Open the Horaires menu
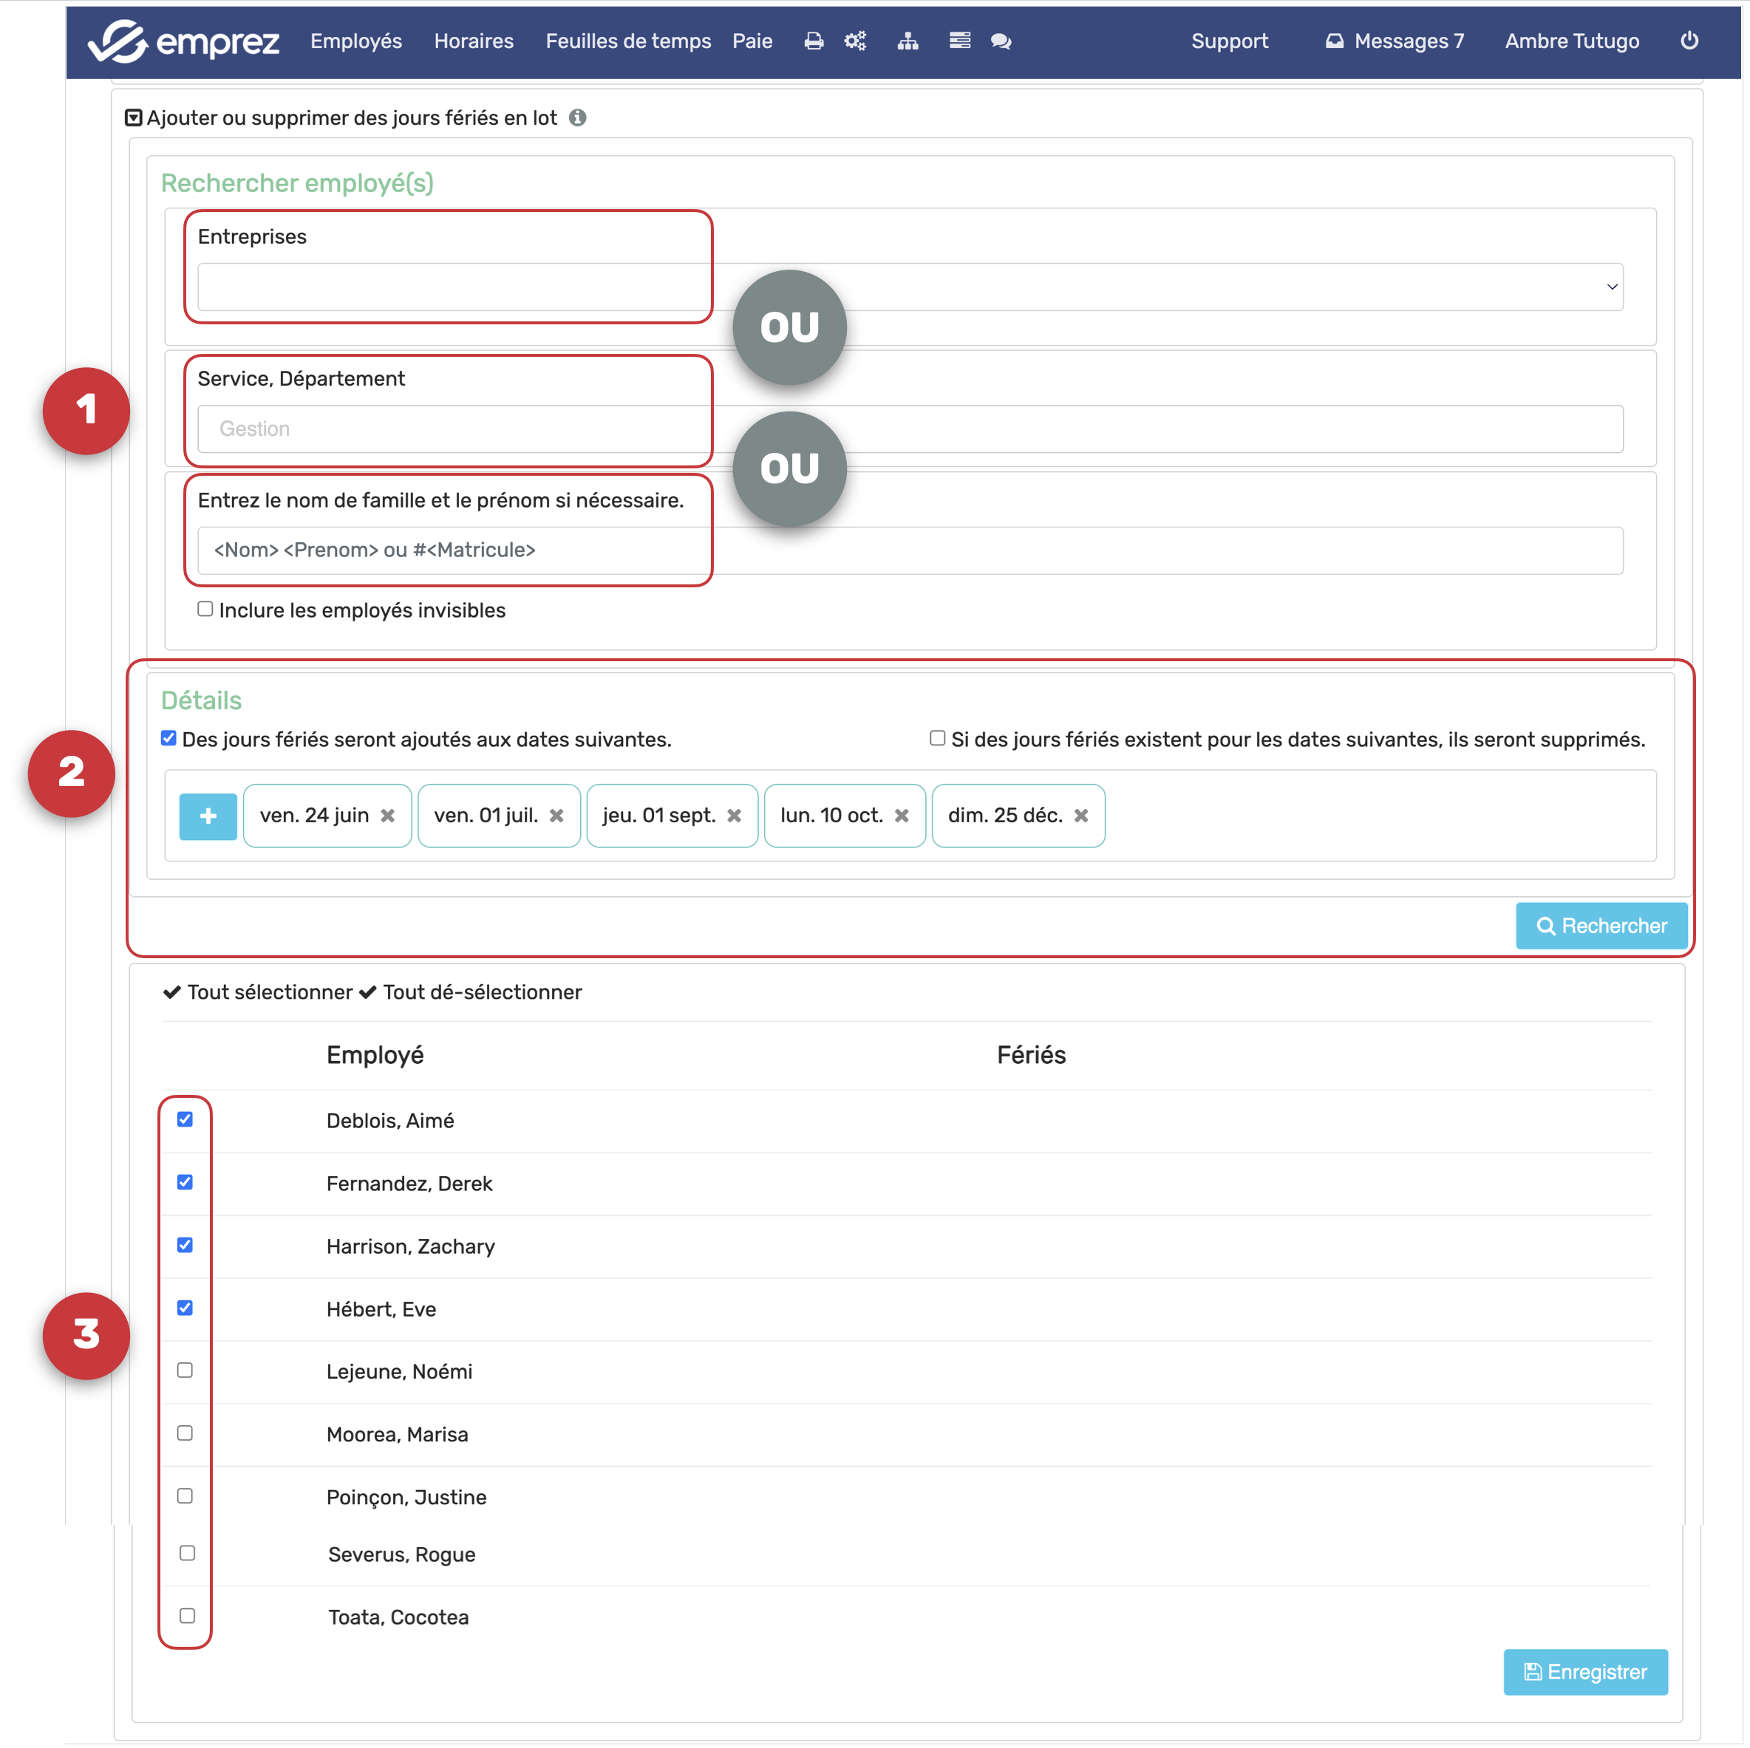This screenshot has width=1750, height=1748. 473,41
